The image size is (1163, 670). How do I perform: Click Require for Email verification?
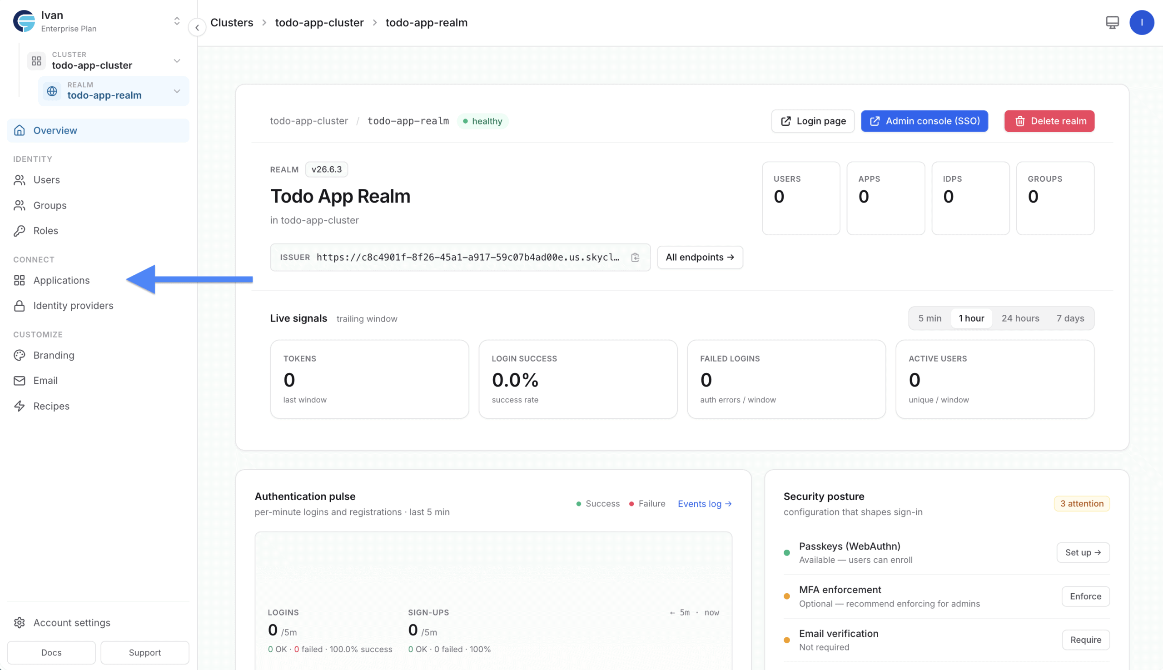[1086, 640]
